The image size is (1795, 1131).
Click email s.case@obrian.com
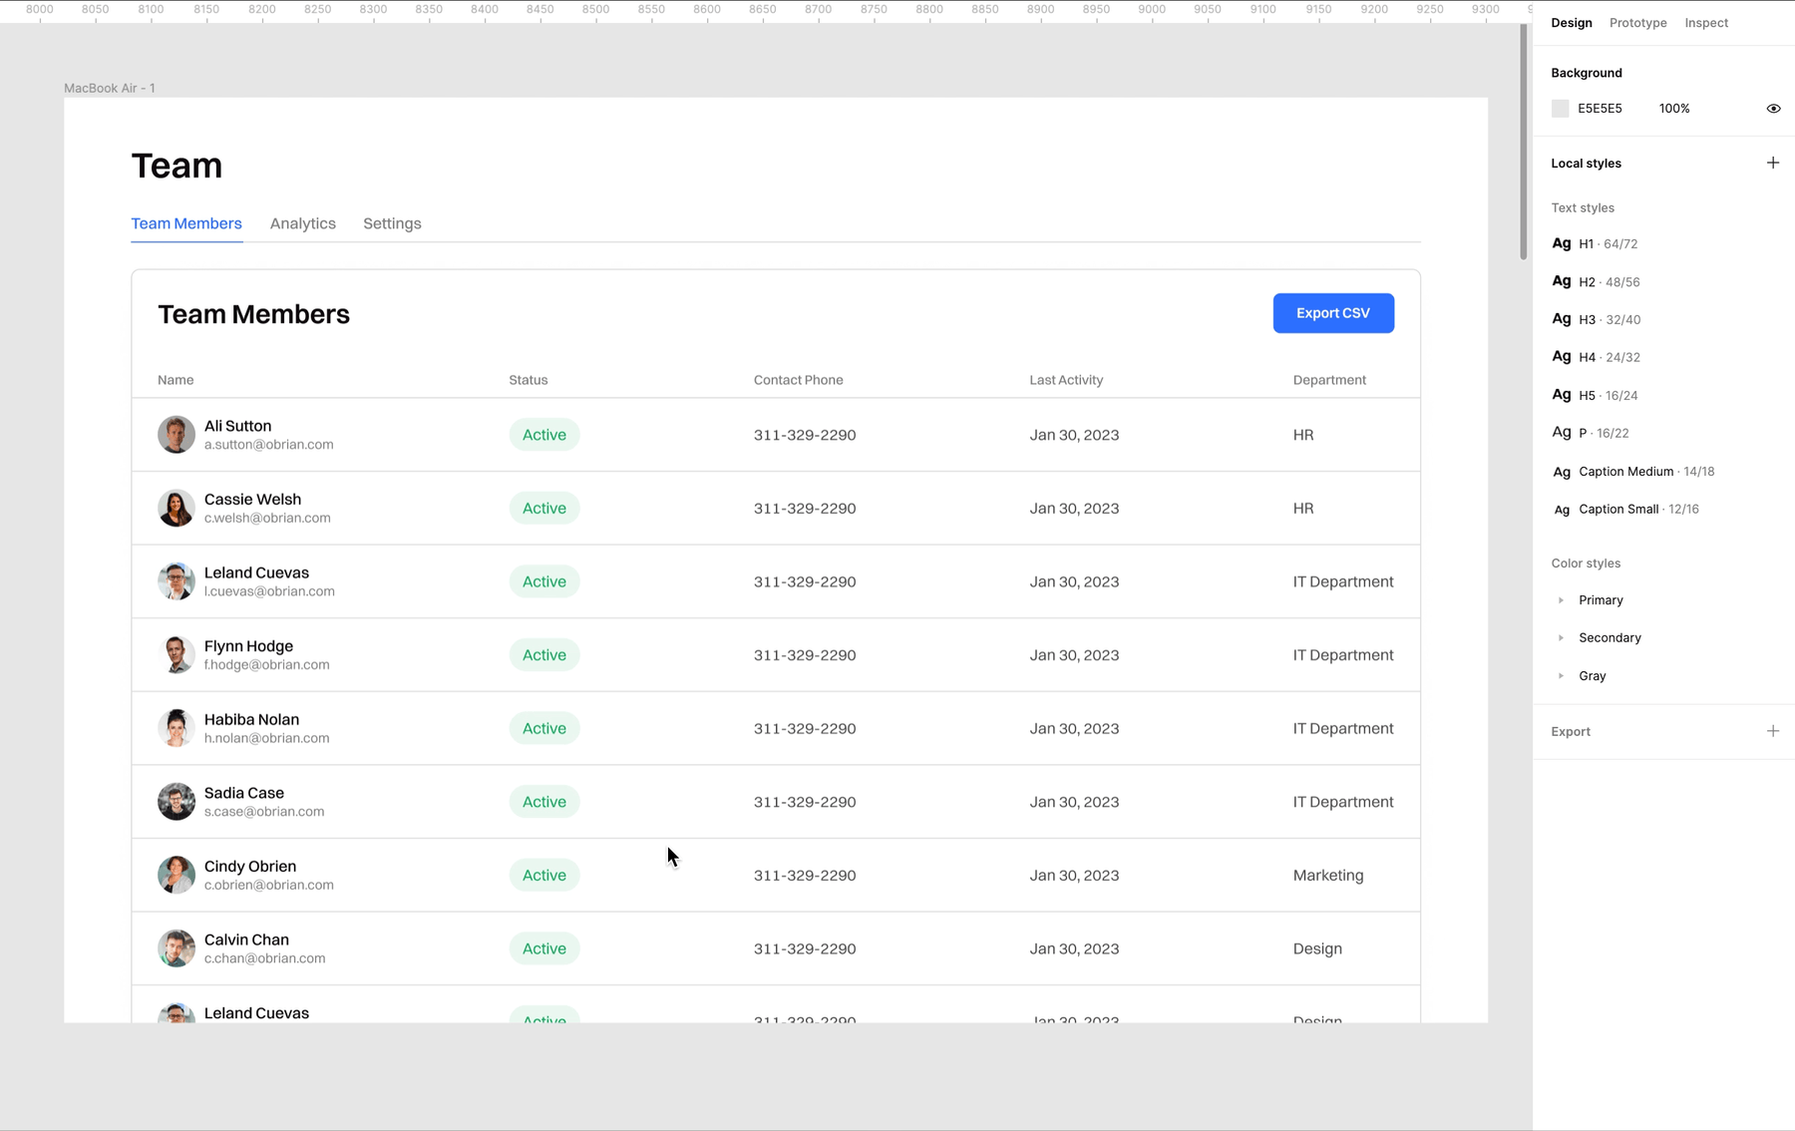coord(264,812)
